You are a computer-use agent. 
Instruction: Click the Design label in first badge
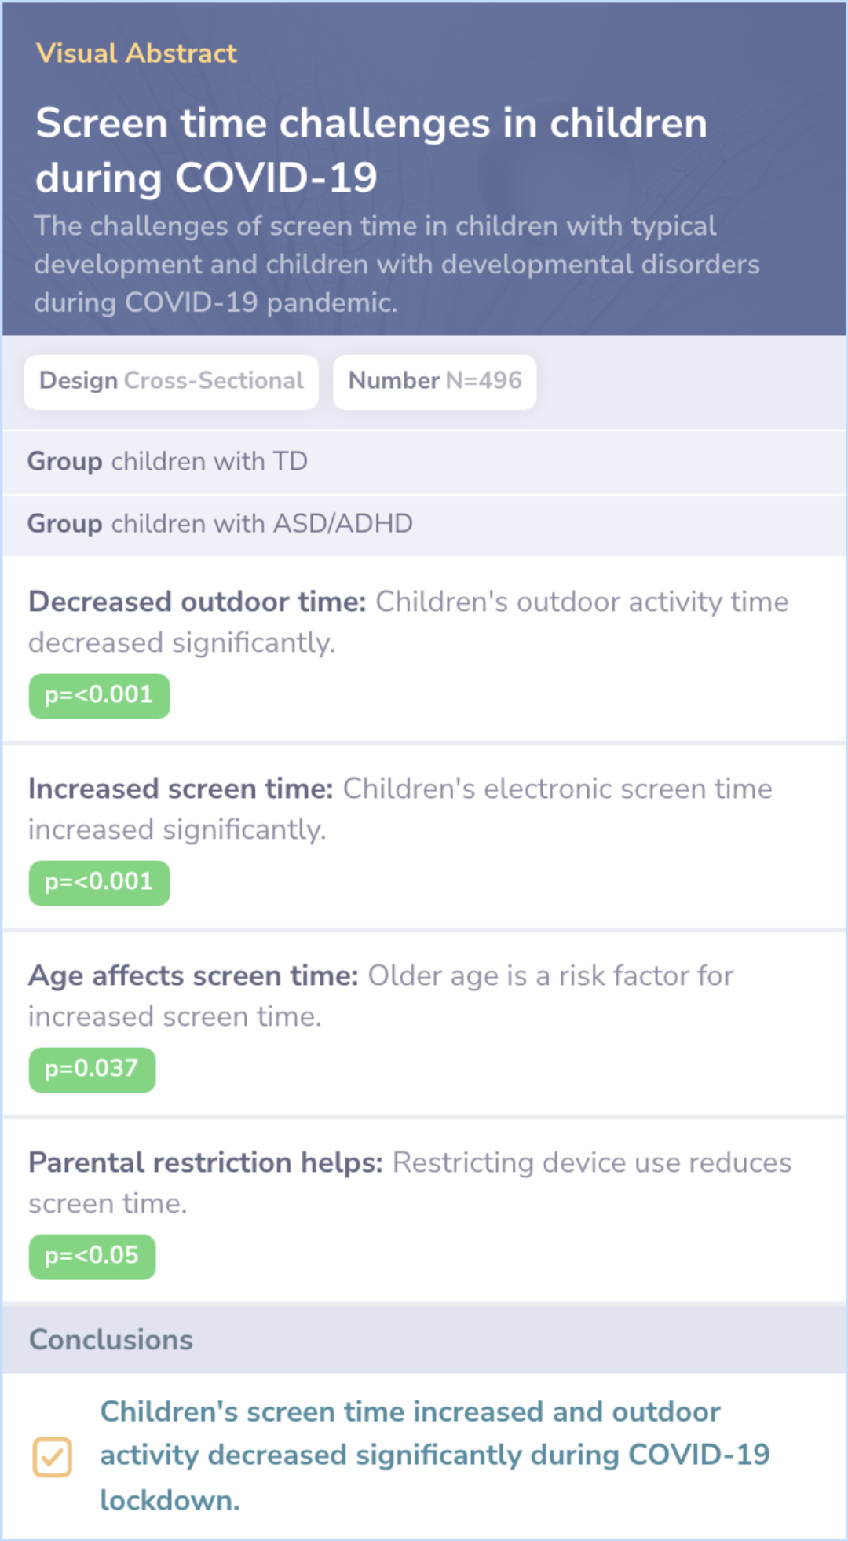pyautogui.click(x=79, y=381)
